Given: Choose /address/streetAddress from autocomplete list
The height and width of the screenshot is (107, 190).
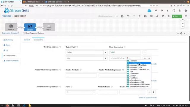Looking at the screenshot, I should (139, 69).
